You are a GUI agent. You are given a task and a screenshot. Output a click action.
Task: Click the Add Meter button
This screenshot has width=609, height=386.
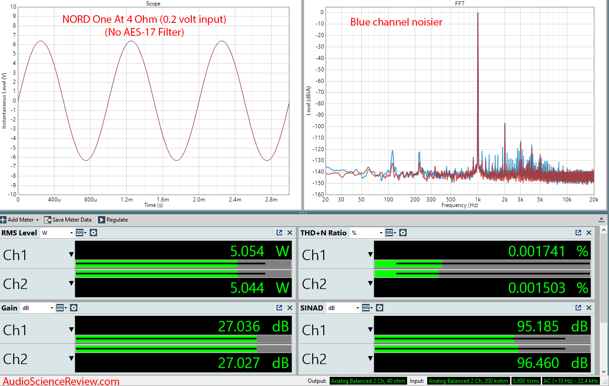(x=20, y=220)
